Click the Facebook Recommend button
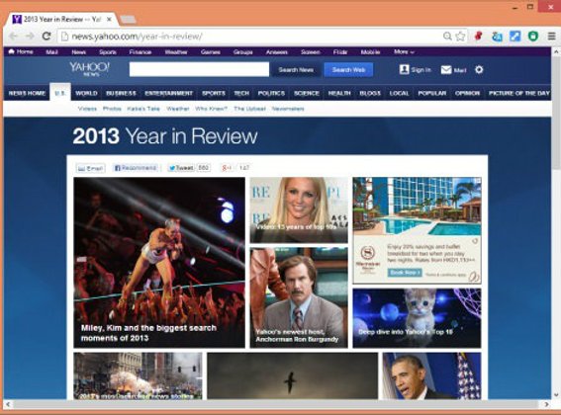This screenshot has width=561, height=415. tap(135, 168)
